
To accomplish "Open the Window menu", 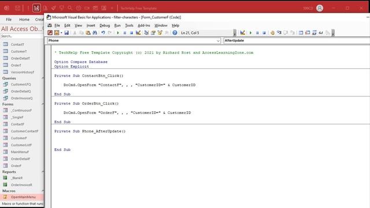I will tap(161, 25).
